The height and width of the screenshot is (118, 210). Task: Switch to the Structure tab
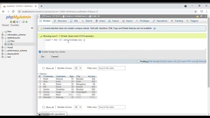60,21
